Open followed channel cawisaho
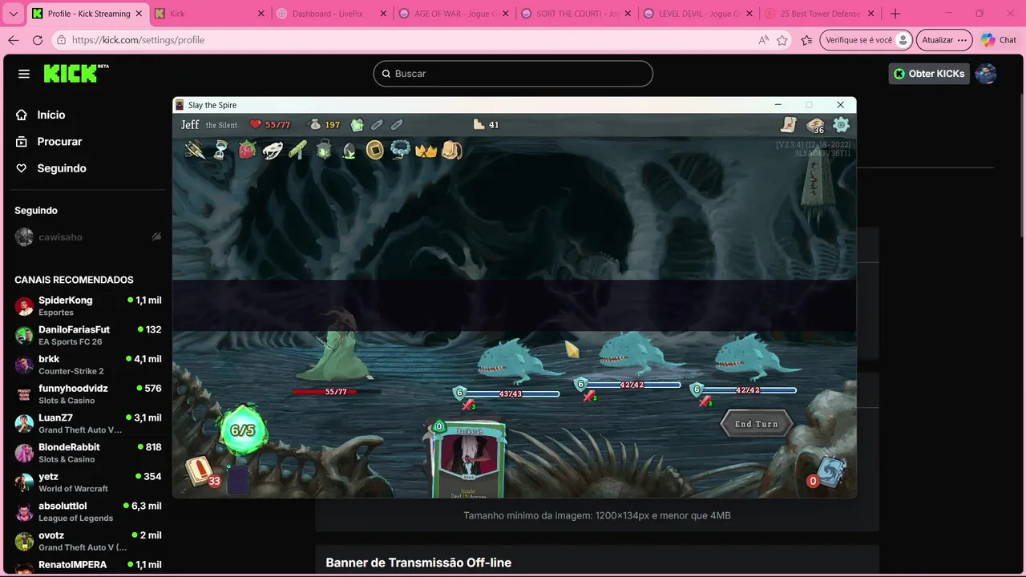The height and width of the screenshot is (577, 1026). [88, 237]
